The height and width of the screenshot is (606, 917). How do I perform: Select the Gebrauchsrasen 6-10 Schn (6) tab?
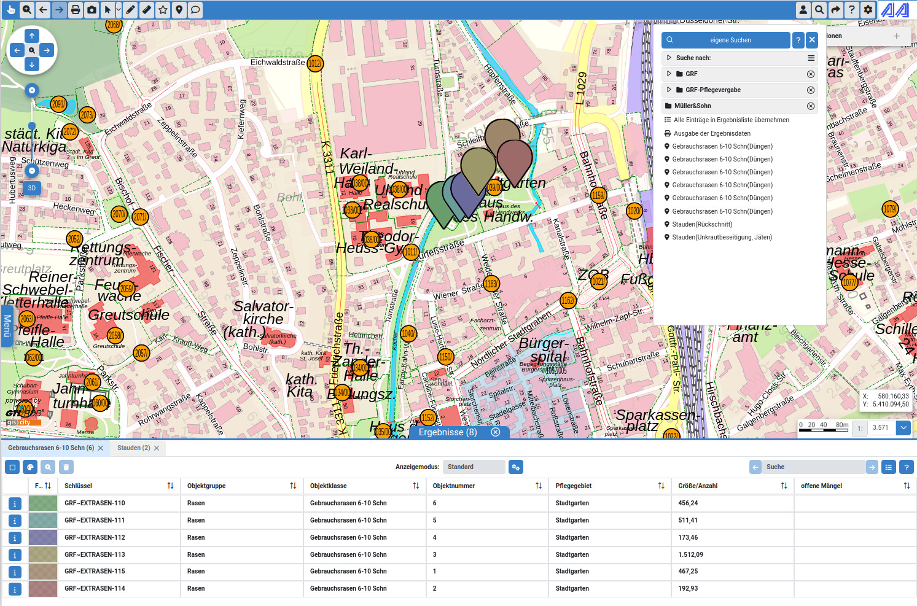[51, 448]
